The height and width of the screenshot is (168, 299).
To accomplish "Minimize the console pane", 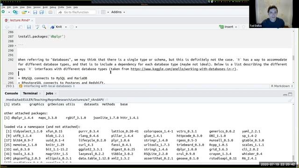I will [285, 95].
